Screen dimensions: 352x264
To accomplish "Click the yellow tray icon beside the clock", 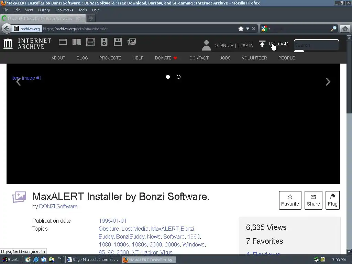I will (323, 259).
